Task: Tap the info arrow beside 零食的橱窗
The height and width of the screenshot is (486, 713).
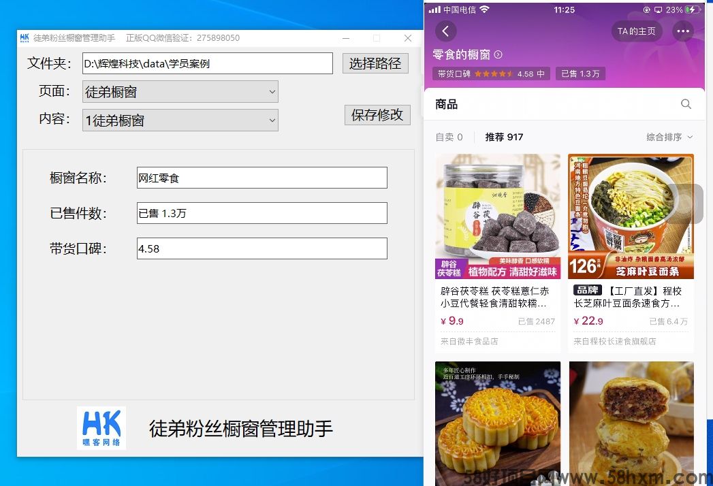Action: tap(498, 54)
